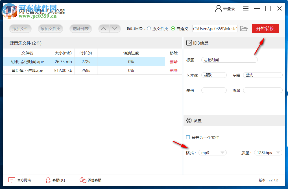Screen dimensions: 288x189
Task: Open the 微信客服 WeChat support icon
Action: pyautogui.click(x=83, y=180)
